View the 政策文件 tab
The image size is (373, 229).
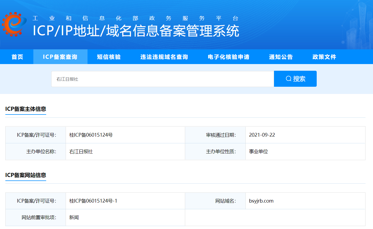pyautogui.click(x=324, y=57)
